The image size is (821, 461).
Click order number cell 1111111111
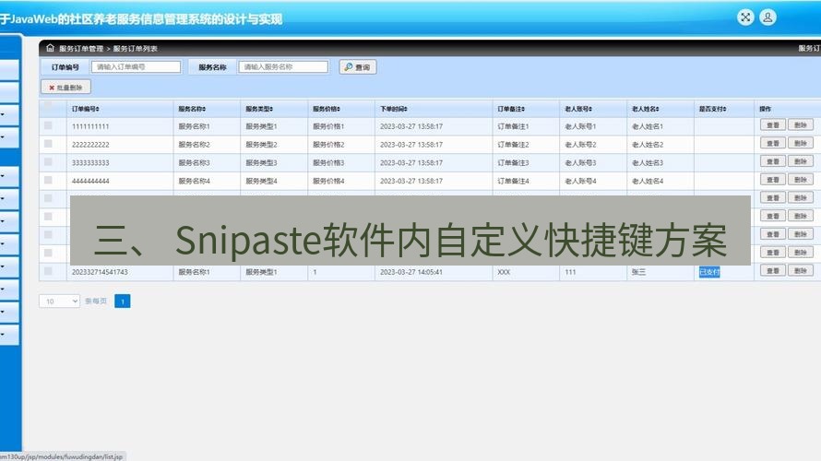(90, 126)
